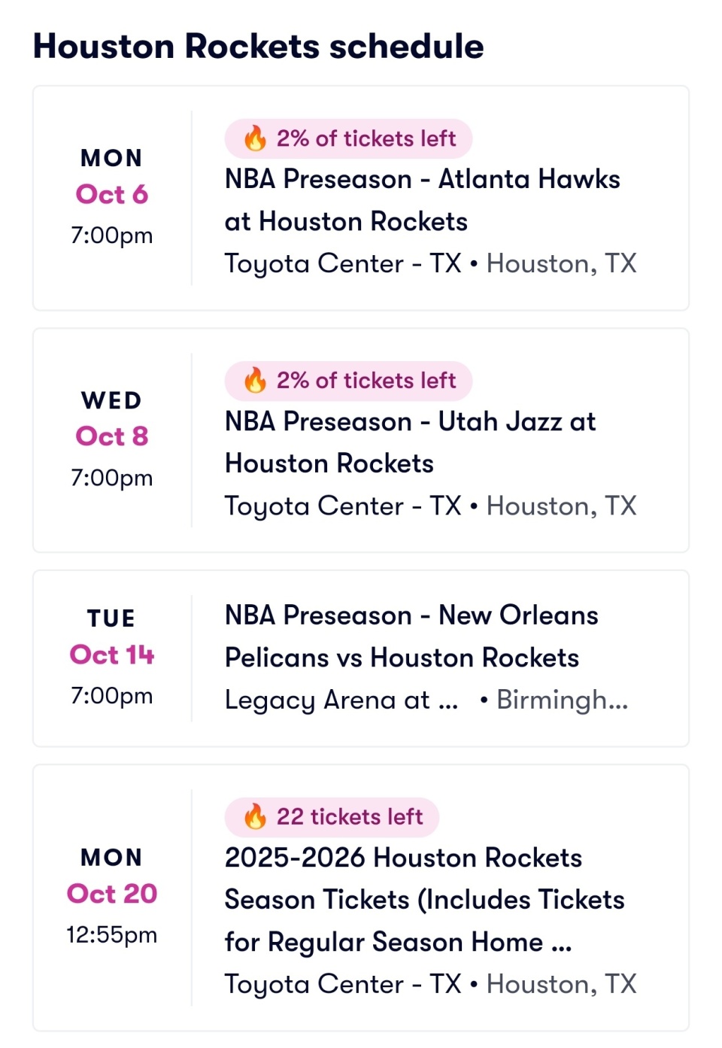Click the flame icon on Utah Jazz listing
Viewport: 722px width, 1048px height.
(255, 381)
